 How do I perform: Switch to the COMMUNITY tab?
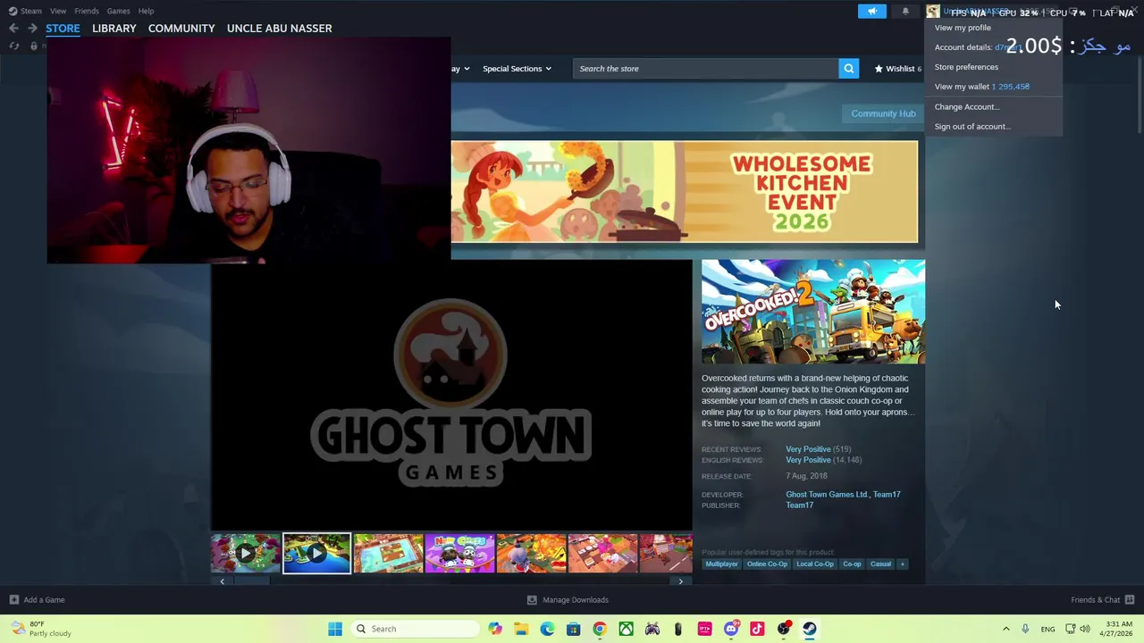pos(181,29)
